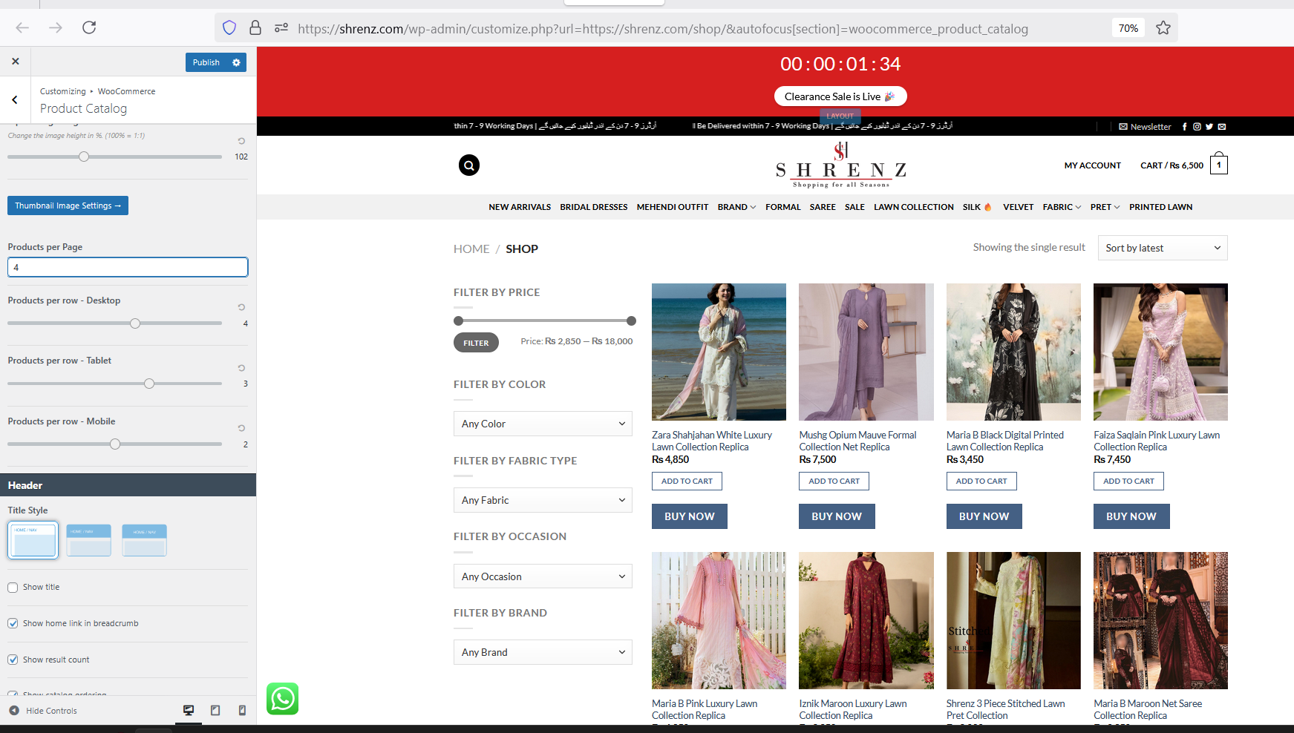Open BRIDAL DRESSES menu item
The image size is (1294, 733).
(594, 207)
